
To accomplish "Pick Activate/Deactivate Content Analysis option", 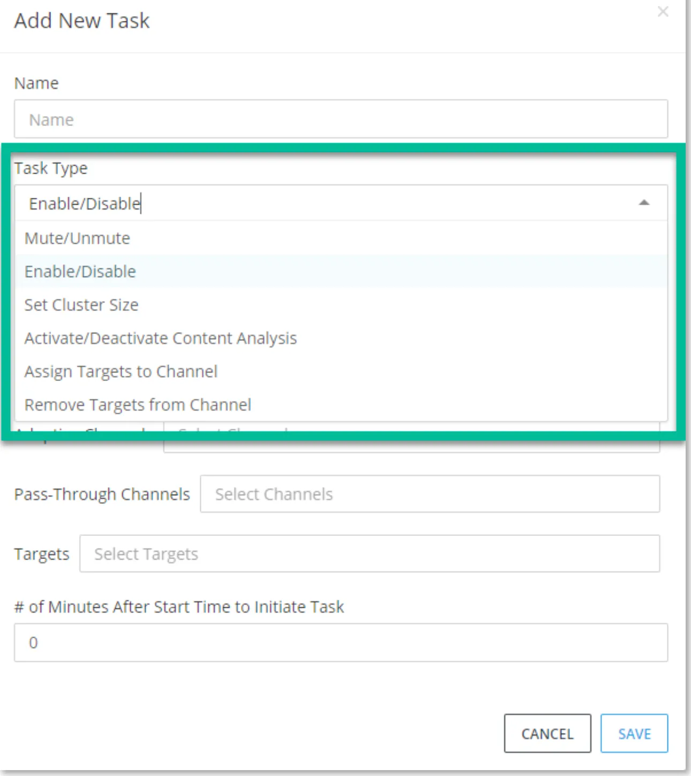I will tap(341, 338).
